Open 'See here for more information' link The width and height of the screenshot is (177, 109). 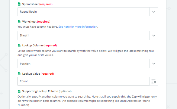(x=78, y=27)
